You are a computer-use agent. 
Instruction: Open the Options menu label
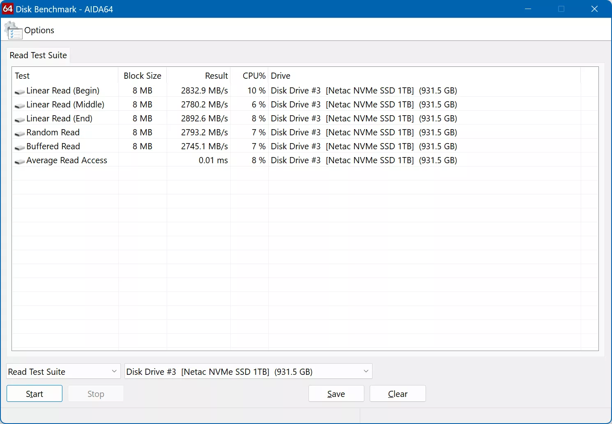[39, 30]
